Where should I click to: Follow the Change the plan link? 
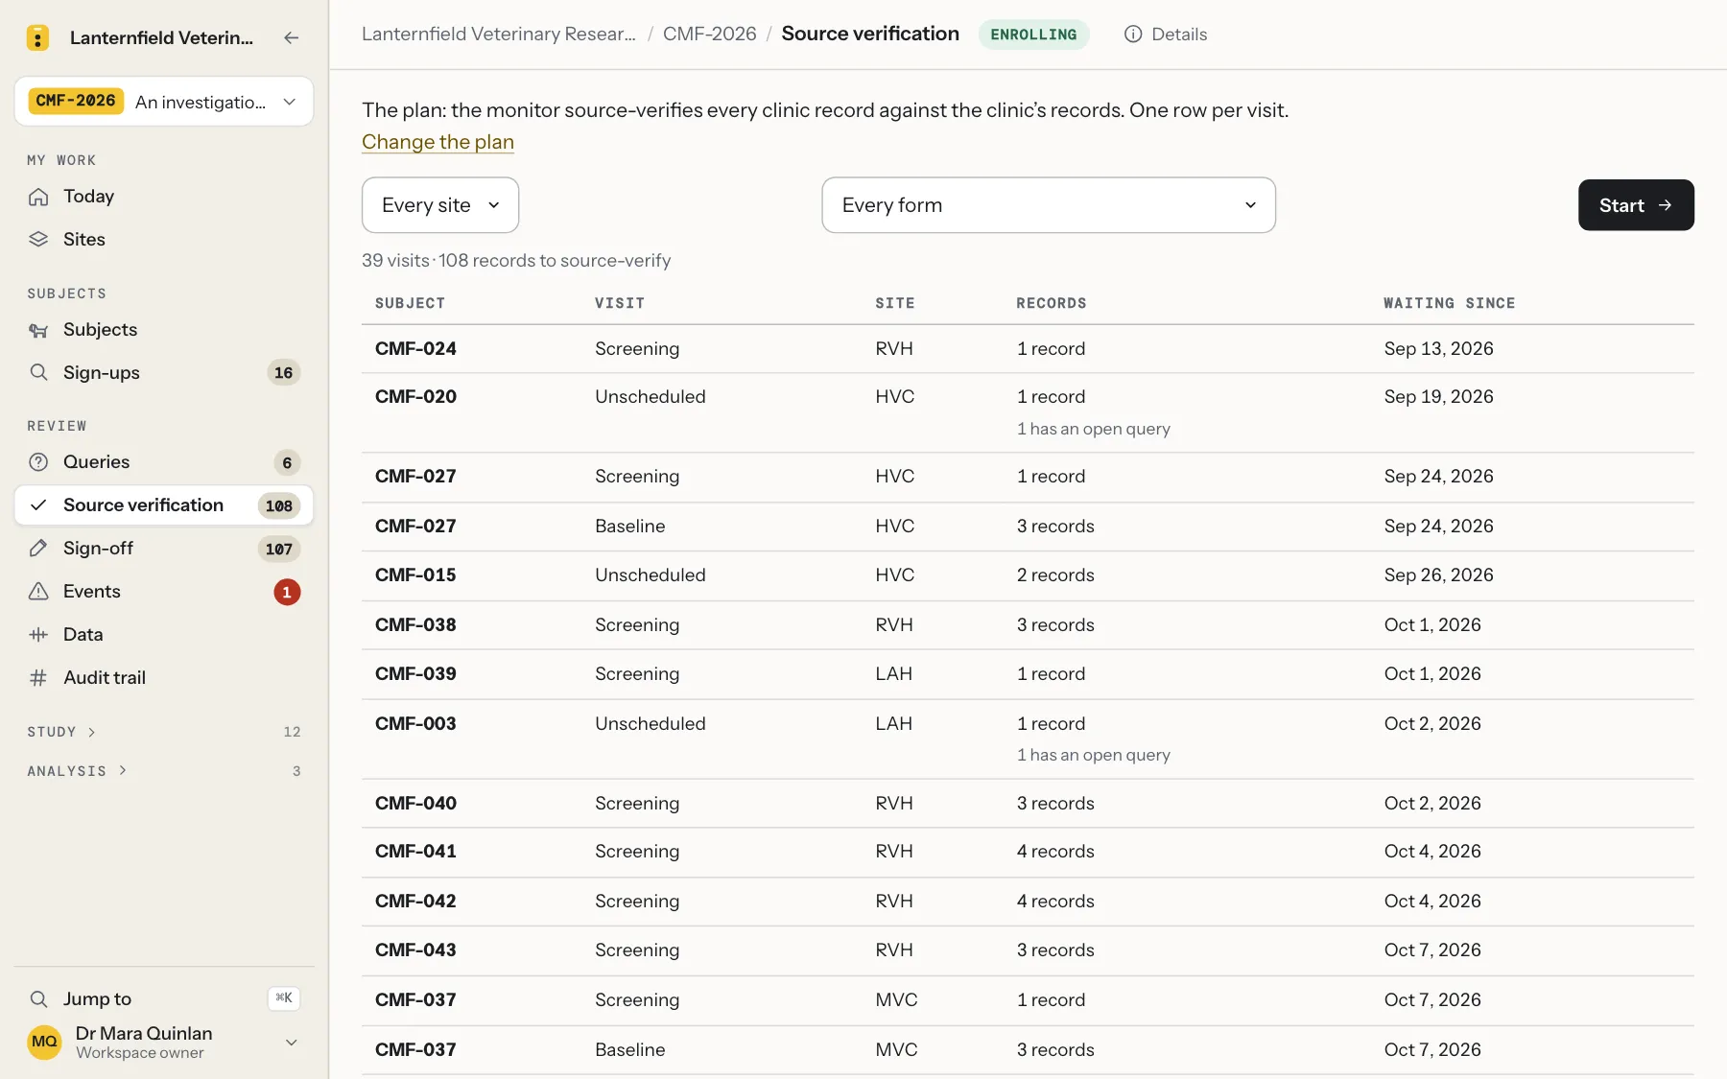tap(438, 142)
